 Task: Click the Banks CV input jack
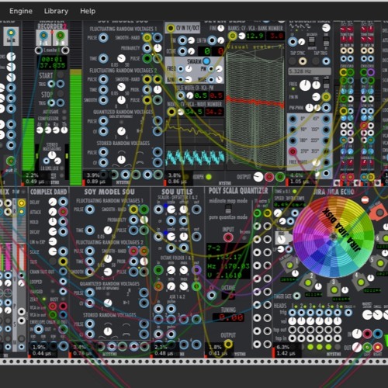(232, 36)
